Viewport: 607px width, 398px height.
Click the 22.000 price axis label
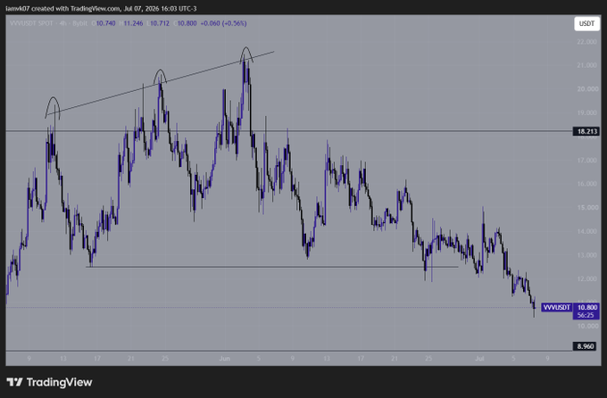586,41
